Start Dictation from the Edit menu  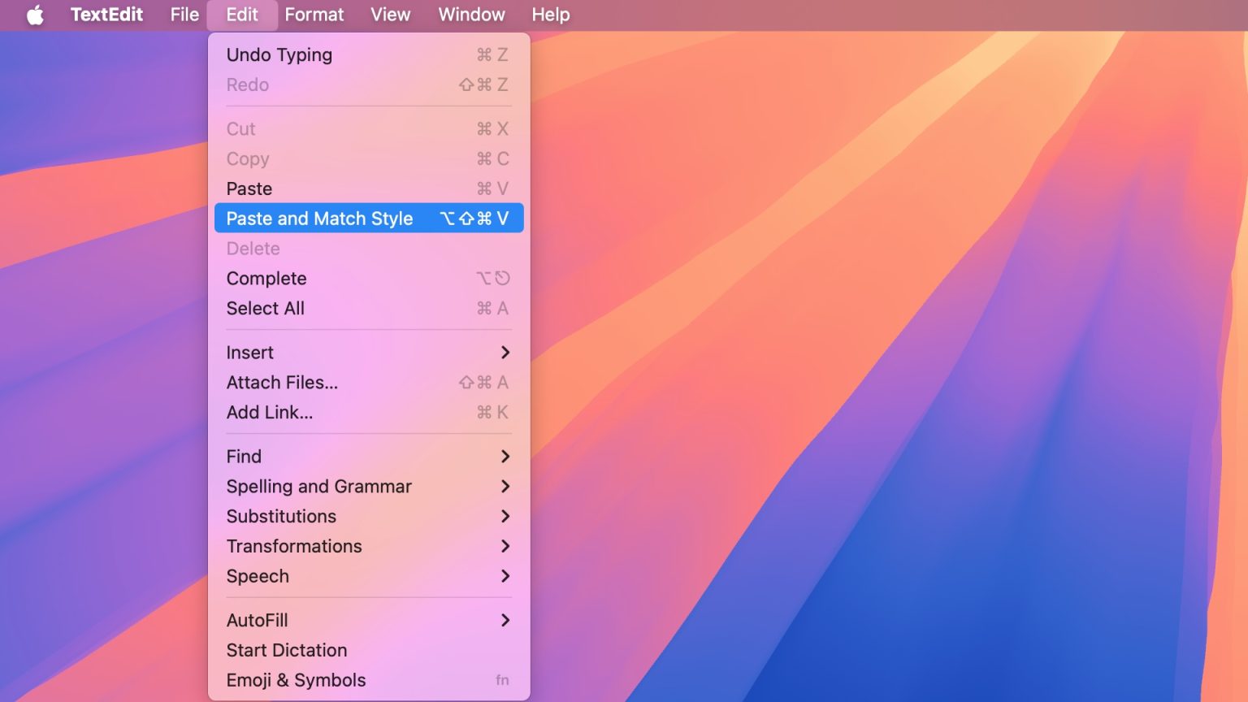pyautogui.click(x=286, y=650)
